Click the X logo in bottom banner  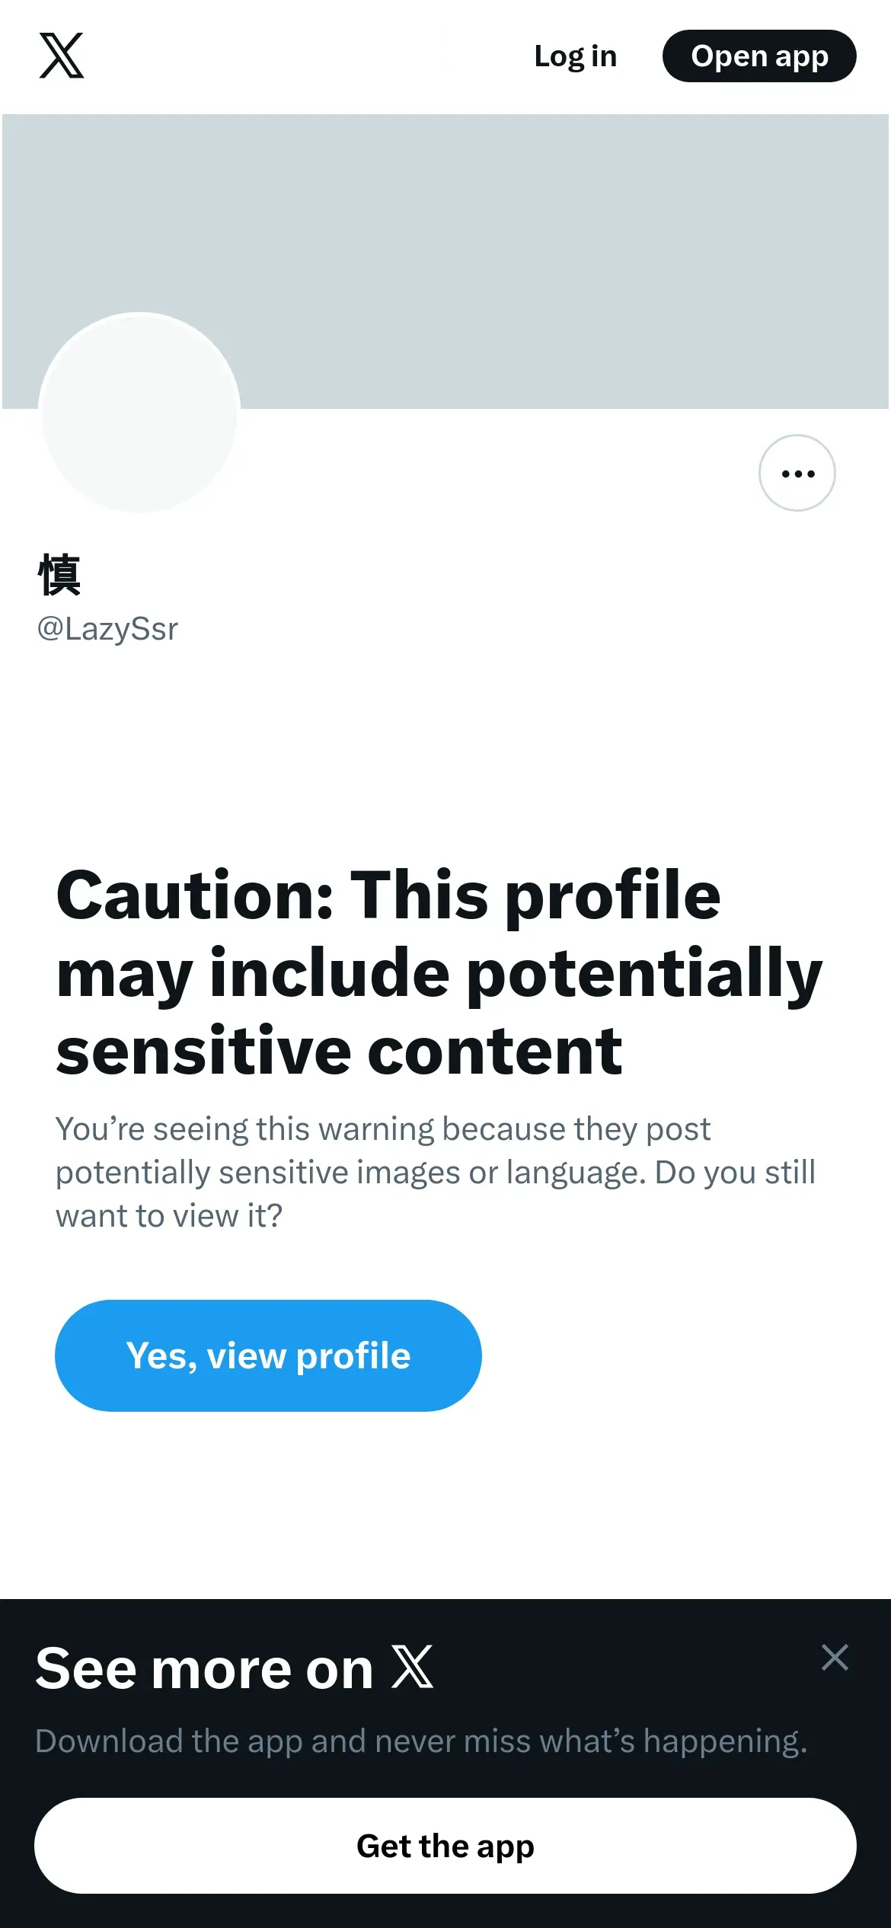point(412,1667)
